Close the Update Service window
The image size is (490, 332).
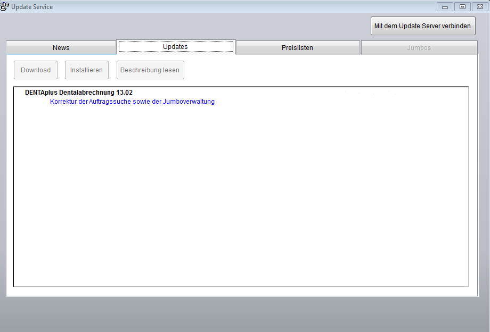click(480, 6)
